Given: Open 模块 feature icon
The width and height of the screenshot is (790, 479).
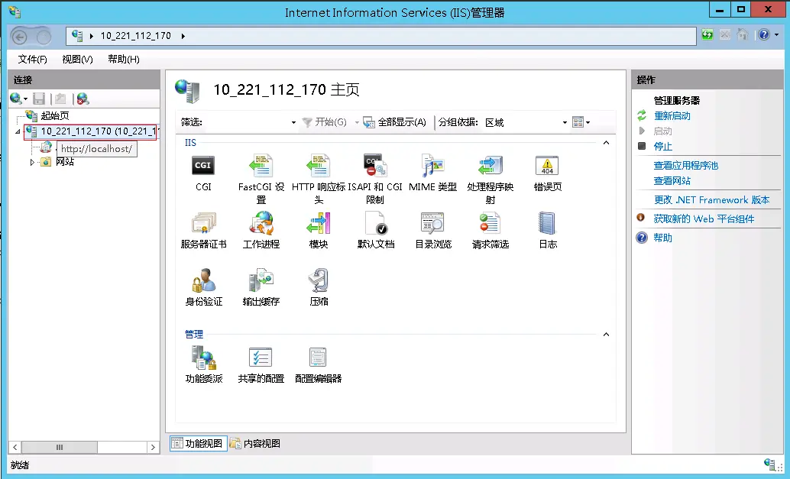Looking at the screenshot, I should tap(319, 231).
